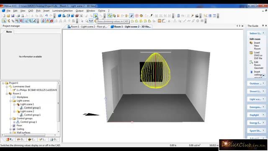Expand Emergency section in The Guide

tap(263, 107)
